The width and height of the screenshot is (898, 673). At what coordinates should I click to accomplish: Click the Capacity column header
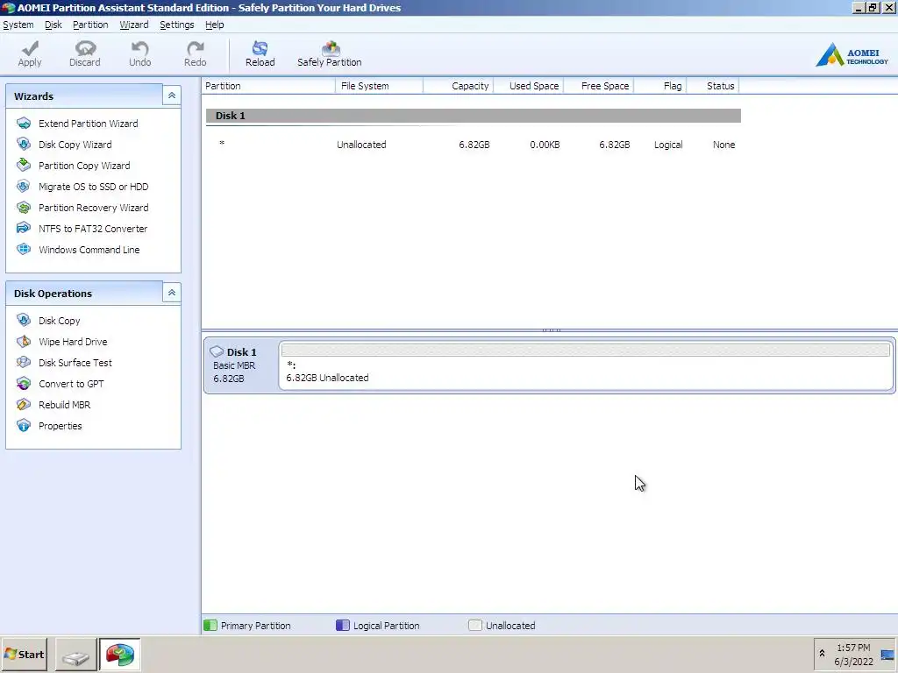(x=458, y=86)
